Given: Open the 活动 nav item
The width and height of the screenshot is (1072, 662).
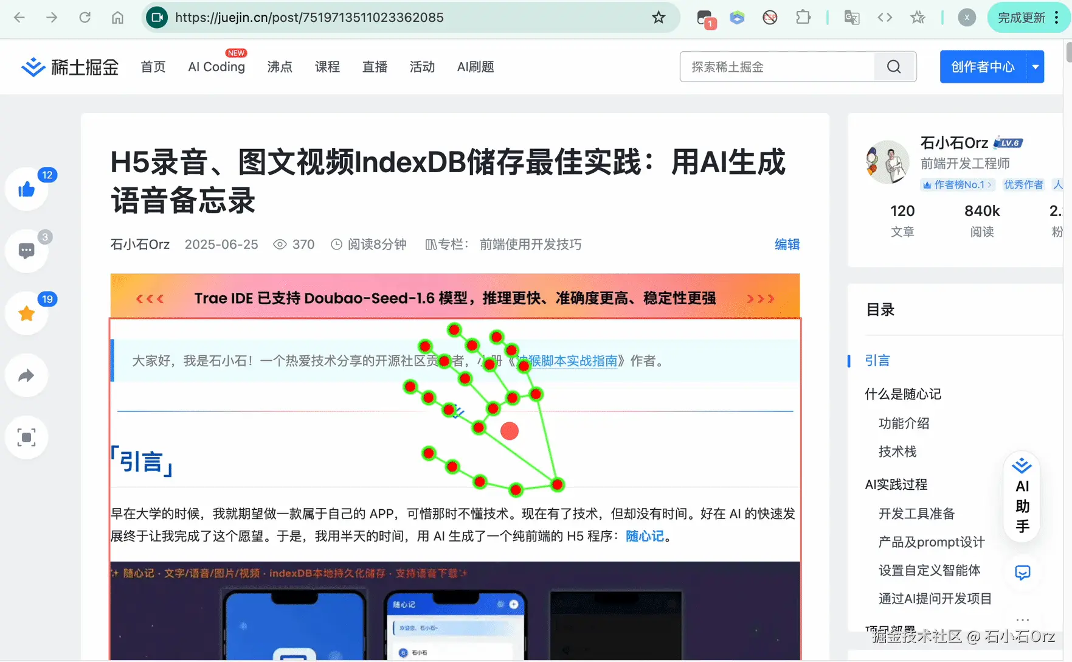Looking at the screenshot, I should pyautogui.click(x=422, y=67).
